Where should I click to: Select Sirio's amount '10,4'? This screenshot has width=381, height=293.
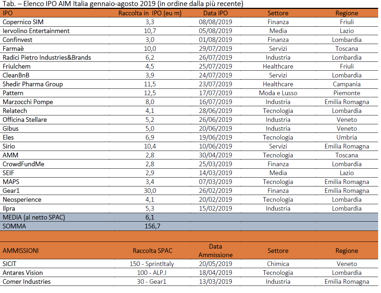point(150,146)
